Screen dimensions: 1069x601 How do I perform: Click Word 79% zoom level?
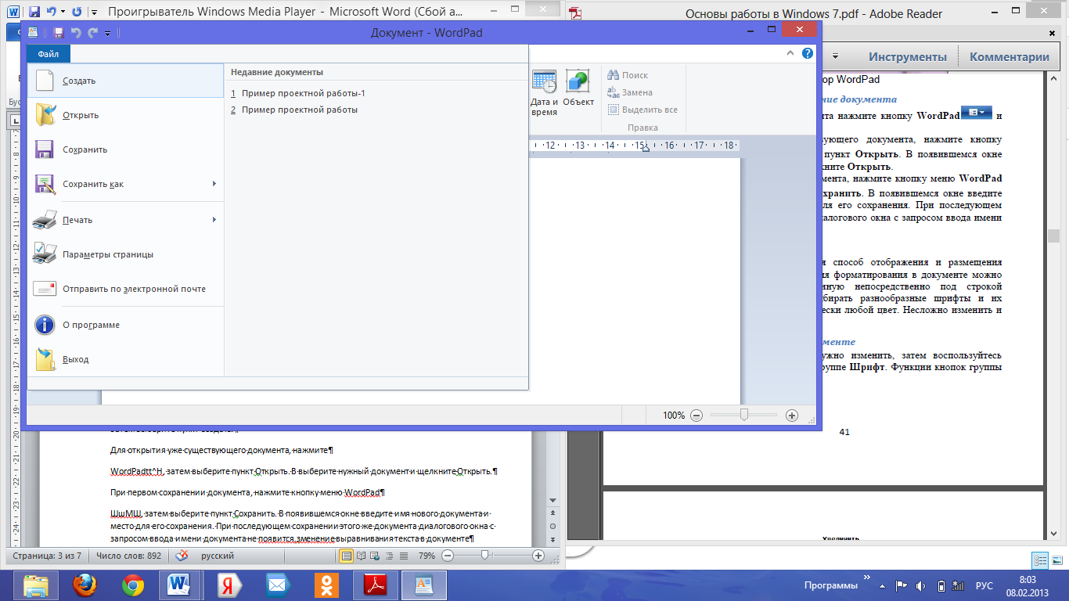coord(427,556)
